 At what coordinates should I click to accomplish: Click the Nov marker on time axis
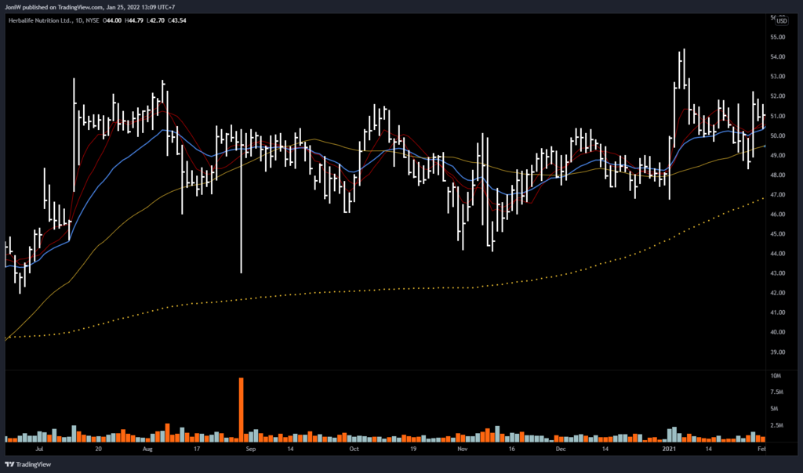(x=461, y=450)
